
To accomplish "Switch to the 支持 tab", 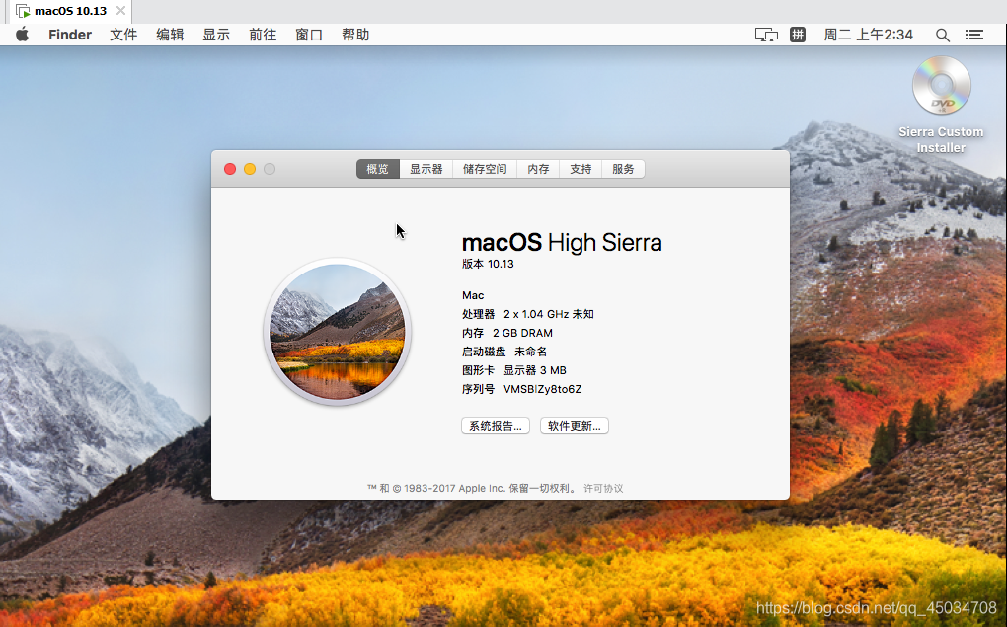I will coord(581,169).
